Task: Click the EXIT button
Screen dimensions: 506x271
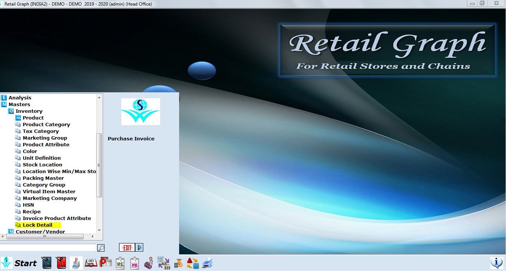Action: (x=127, y=248)
